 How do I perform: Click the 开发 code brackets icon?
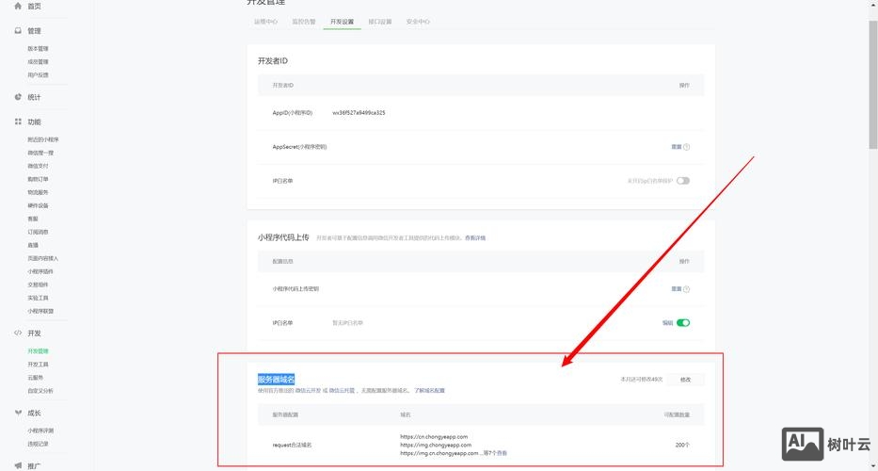click(18, 333)
